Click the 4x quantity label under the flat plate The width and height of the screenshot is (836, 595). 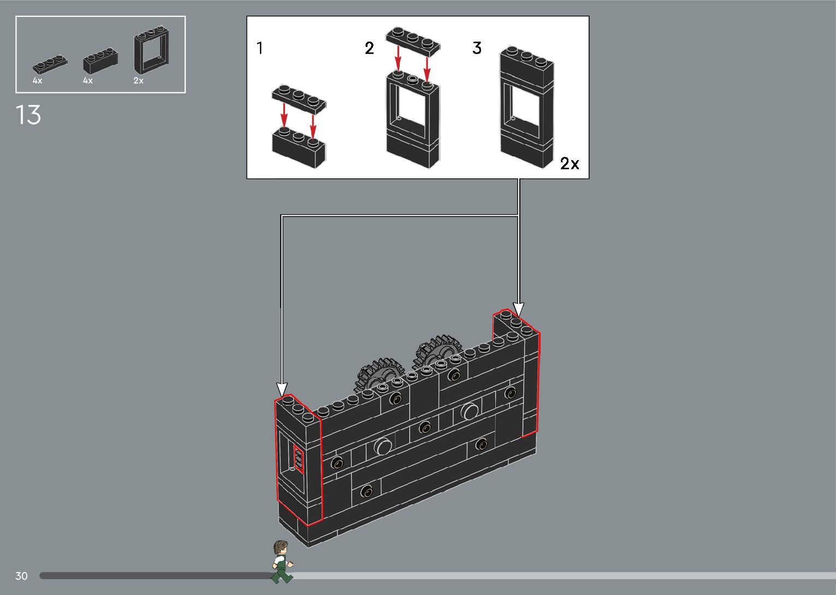(x=37, y=81)
